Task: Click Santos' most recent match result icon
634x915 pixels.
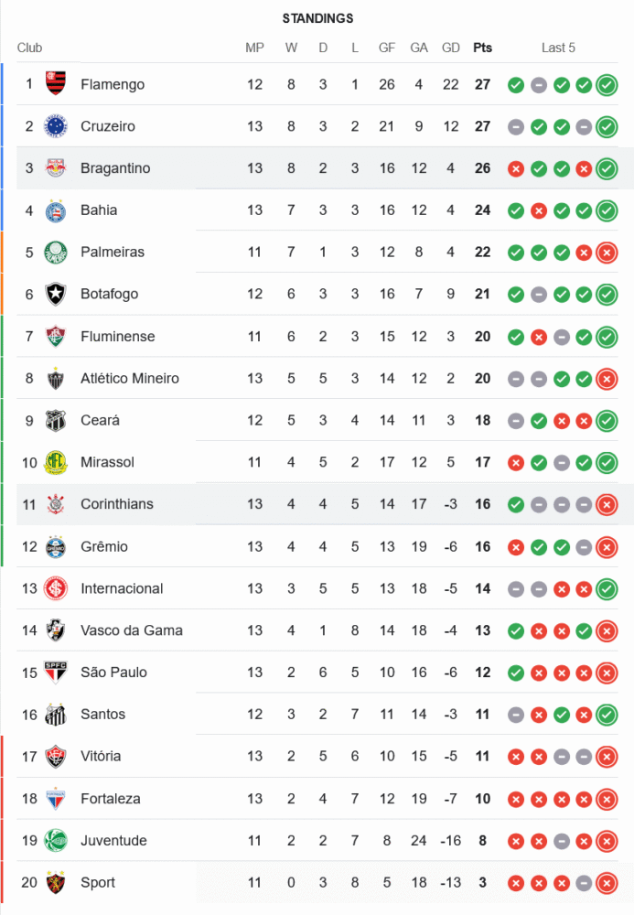Action: coord(606,715)
